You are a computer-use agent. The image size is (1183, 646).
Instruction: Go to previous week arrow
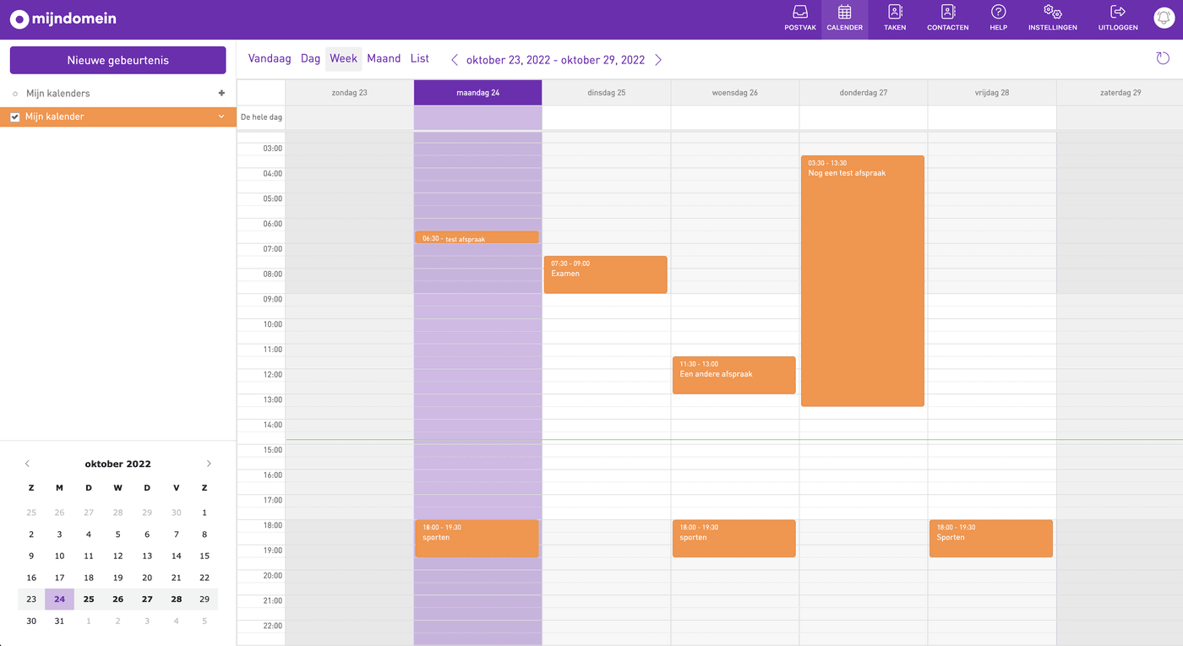pos(455,60)
